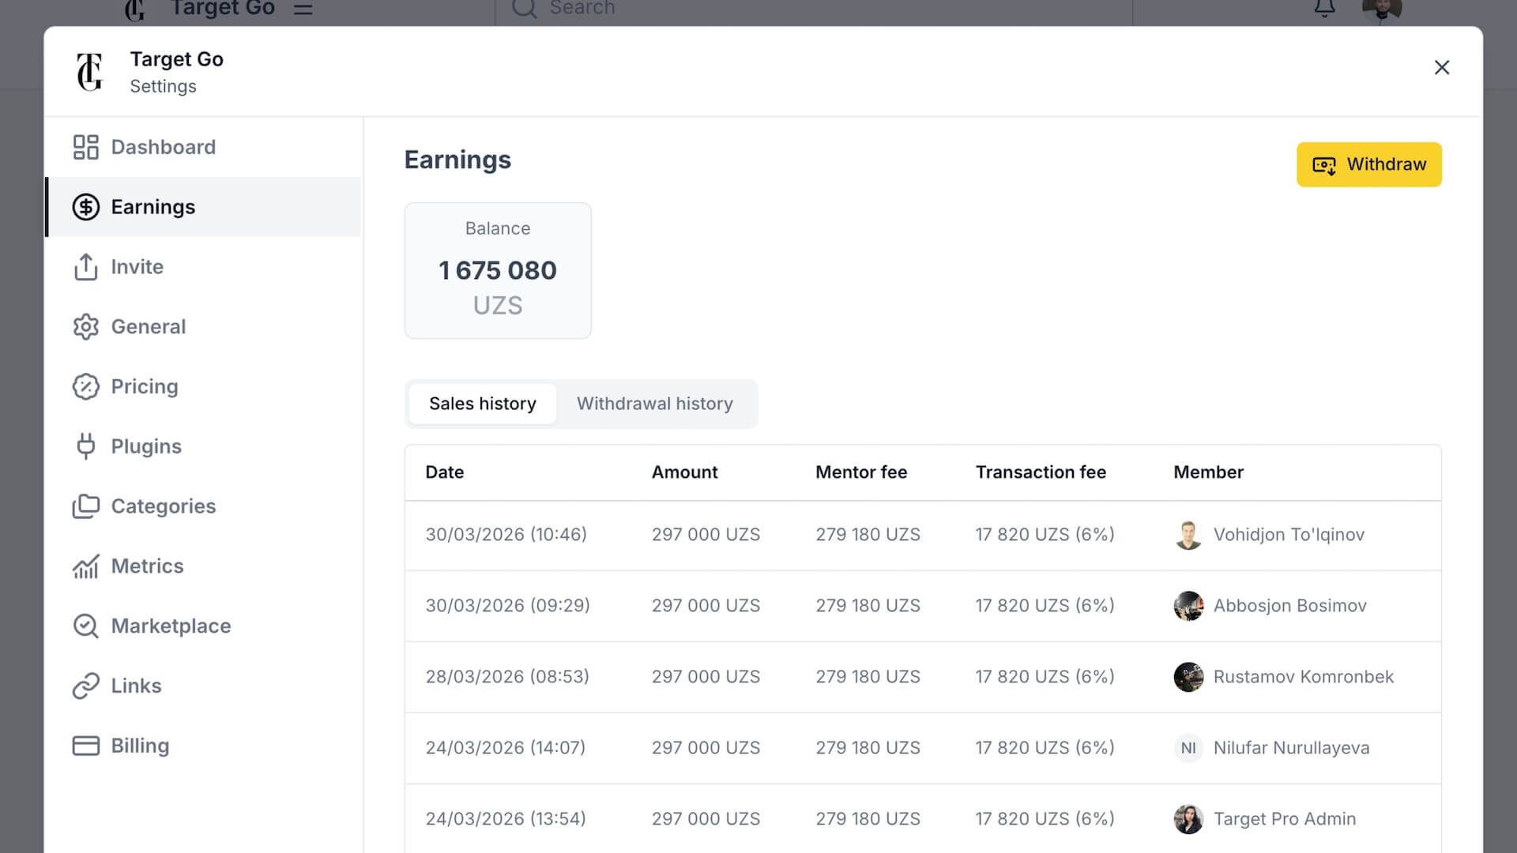Click the Transaction fee column header
This screenshot has width=1517, height=853.
[x=1041, y=472]
